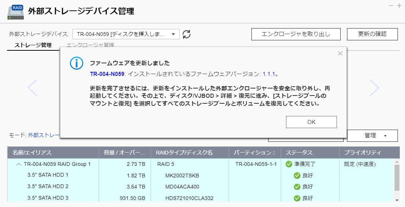Click green check icon in HDD 3 row

[297, 198]
